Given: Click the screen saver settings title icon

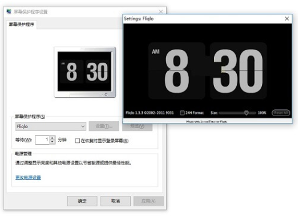Looking at the screenshot, I should tap(9, 11).
